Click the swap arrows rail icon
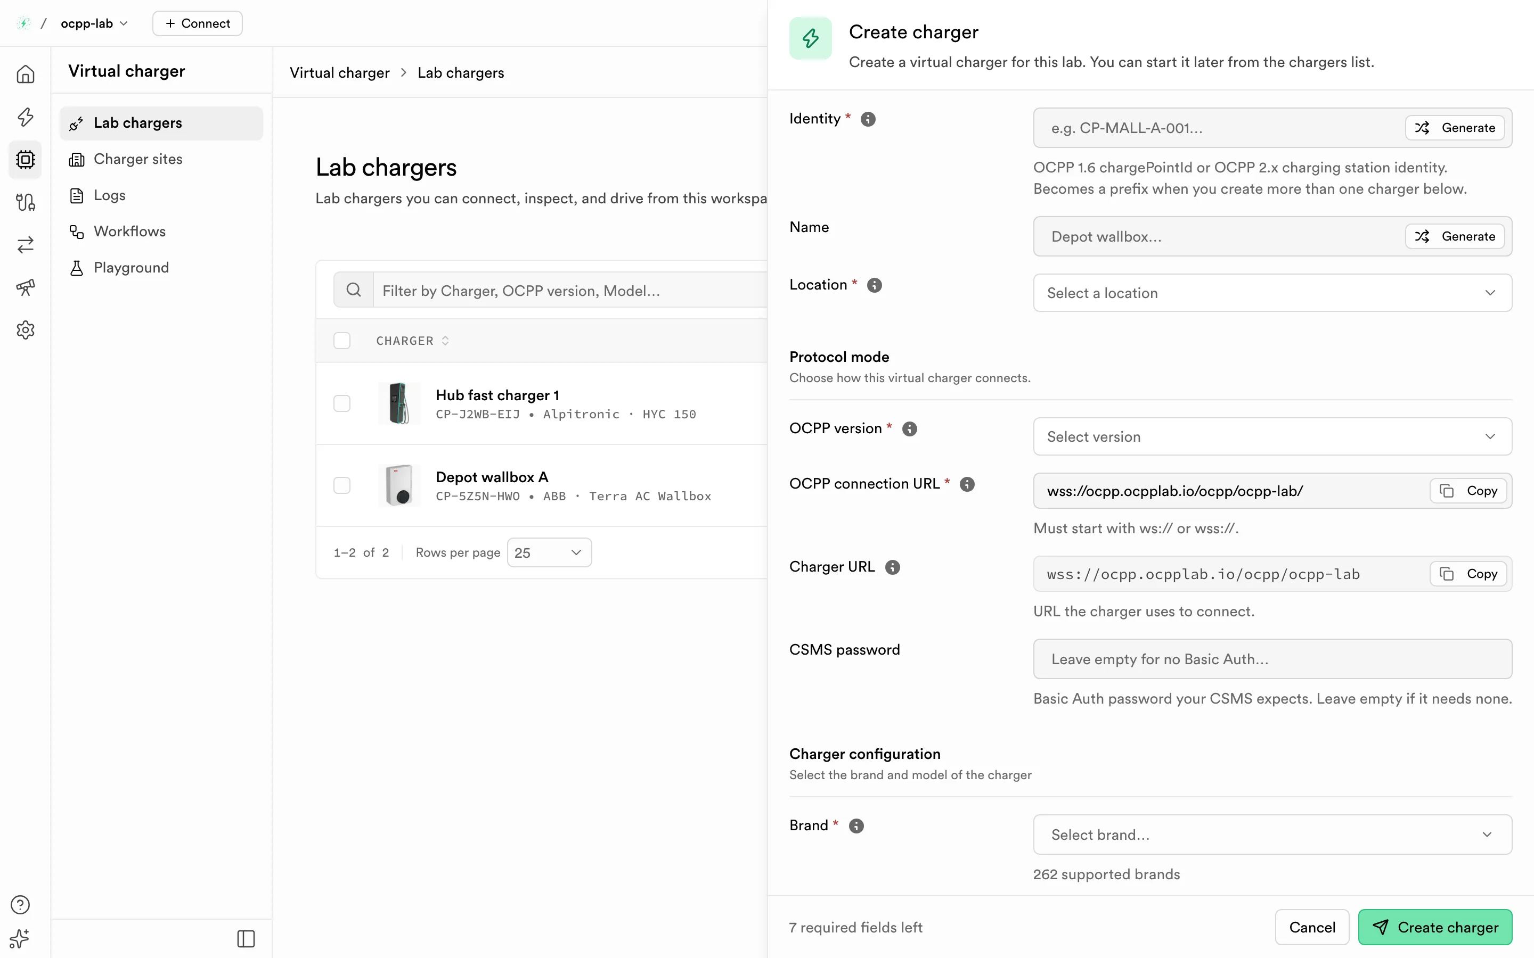Screen dimensions: 1534x958 click(x=26, y=245)
